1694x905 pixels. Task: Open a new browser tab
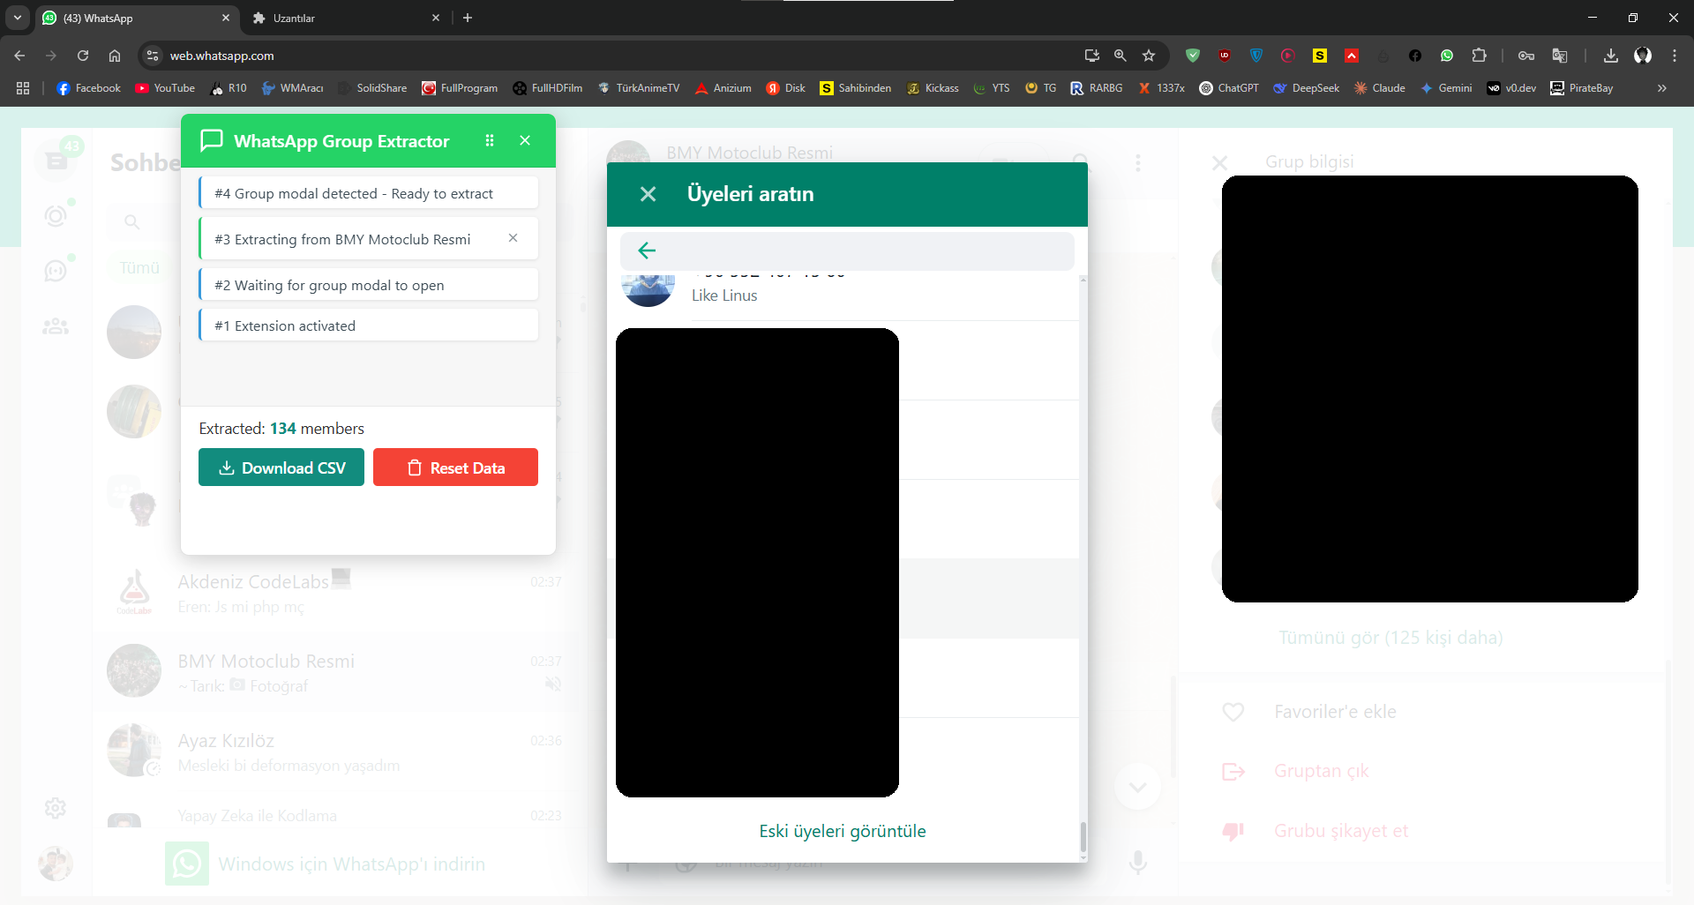468,18
